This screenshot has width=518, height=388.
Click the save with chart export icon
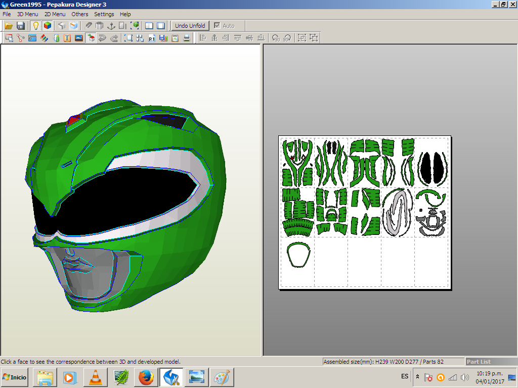(163, 38)
